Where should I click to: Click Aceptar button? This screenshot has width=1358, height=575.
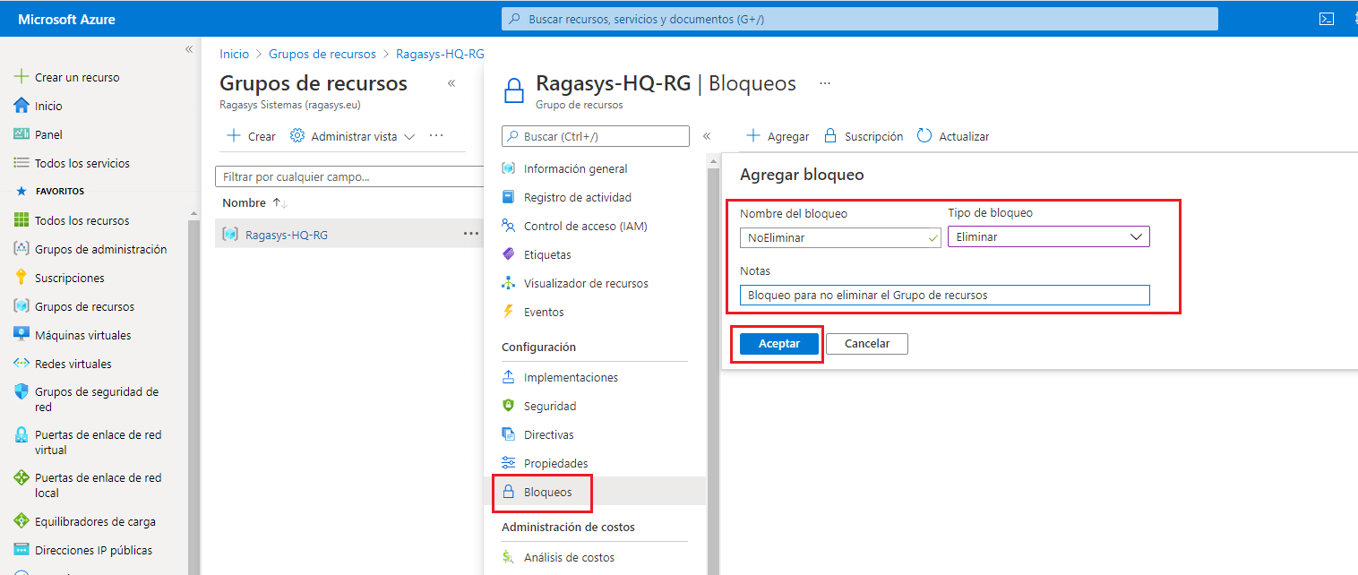pos(779,344)
